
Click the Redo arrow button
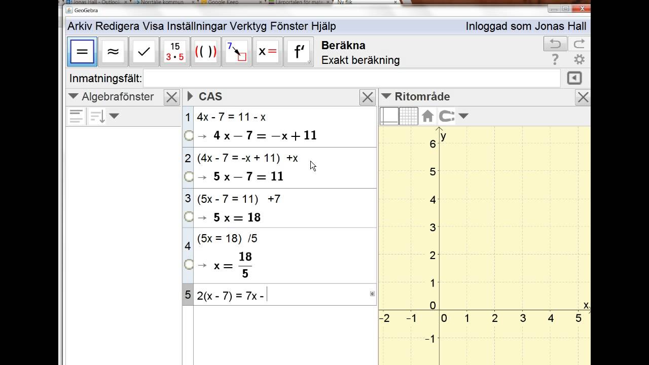[579, 44]
